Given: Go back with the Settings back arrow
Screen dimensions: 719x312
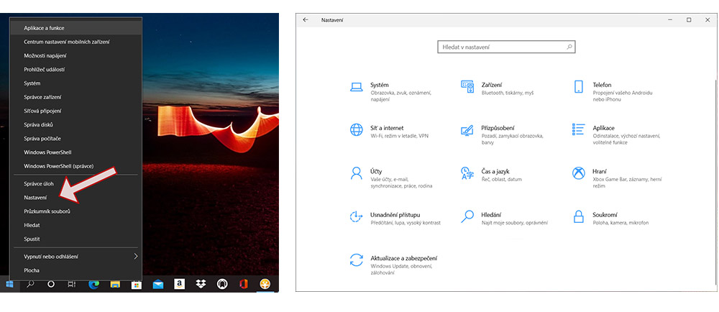Looking at the screenshot, I should pos(306,20).
